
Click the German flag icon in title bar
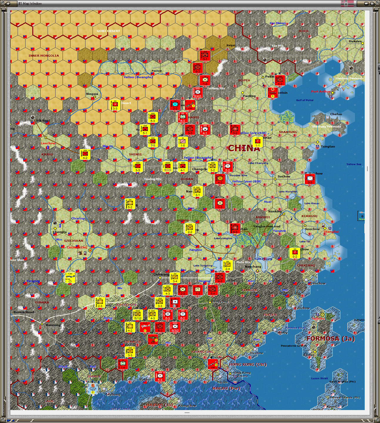coord(347,4)
